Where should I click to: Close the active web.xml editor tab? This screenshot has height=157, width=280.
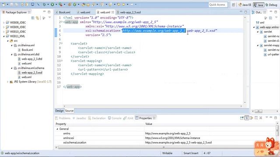(113, 12)
